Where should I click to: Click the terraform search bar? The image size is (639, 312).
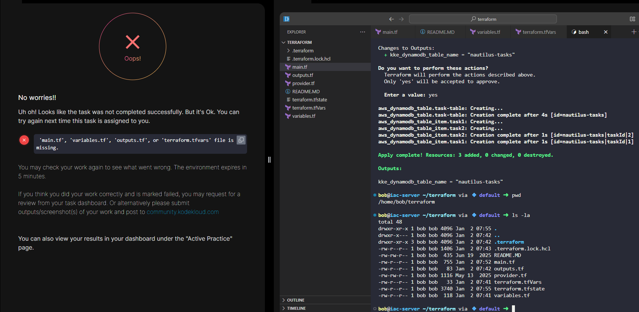pyautogui.click(x=483, y=19)
